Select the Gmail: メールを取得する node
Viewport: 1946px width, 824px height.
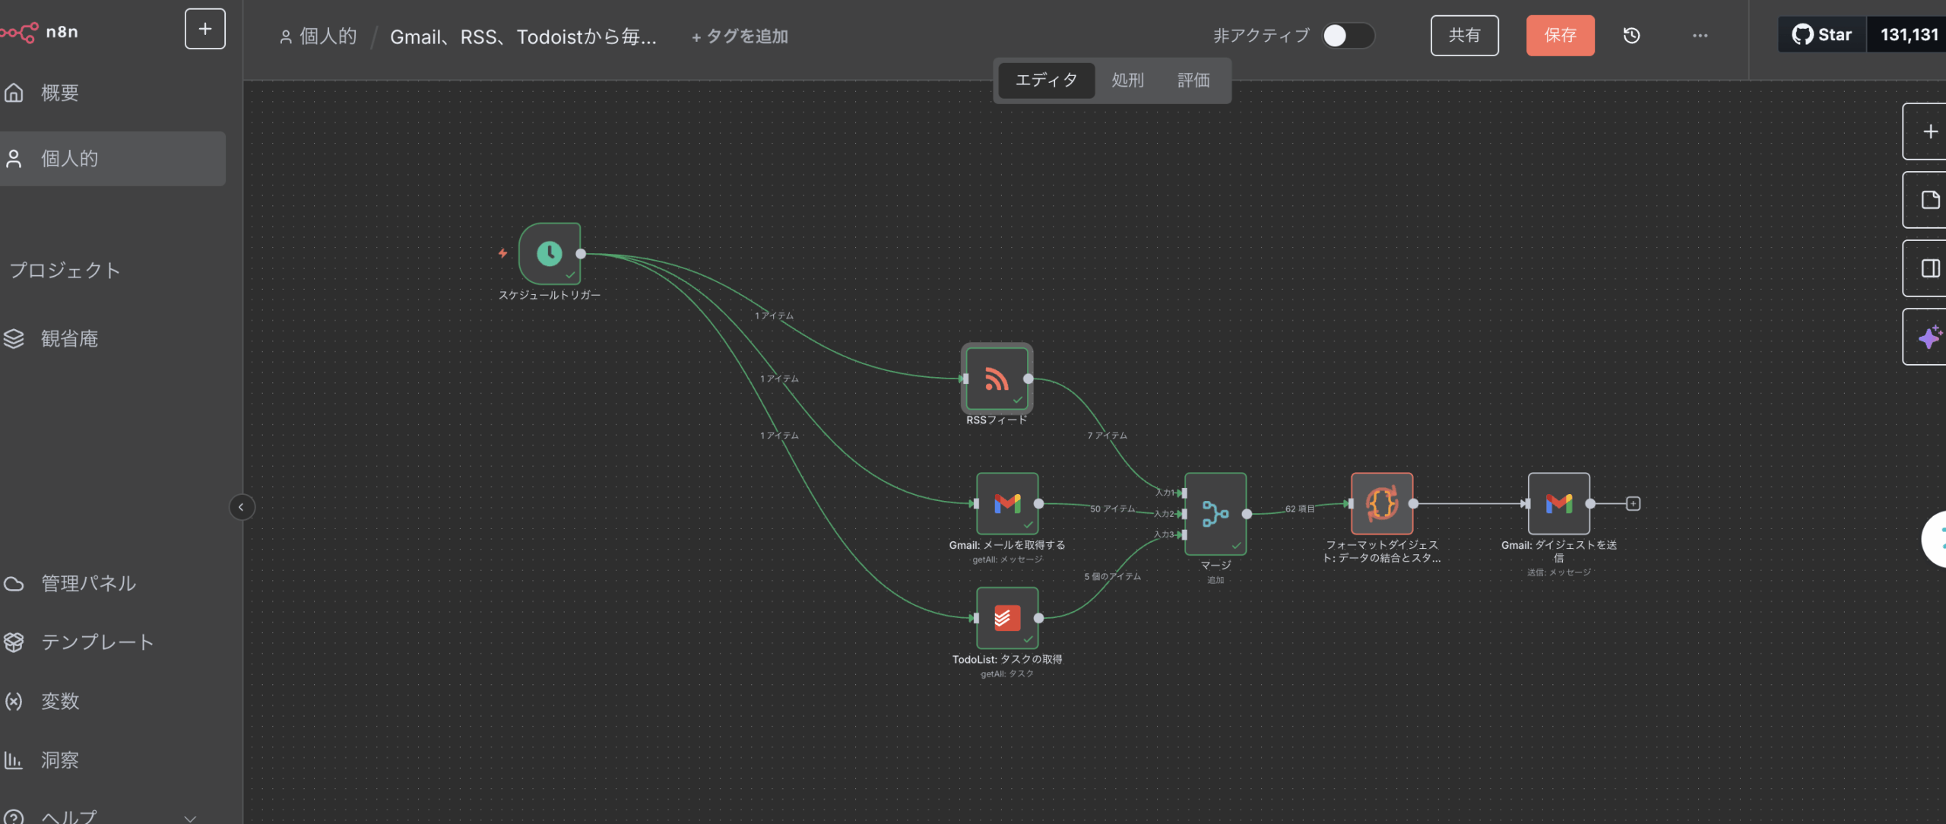coord(1007,503)
